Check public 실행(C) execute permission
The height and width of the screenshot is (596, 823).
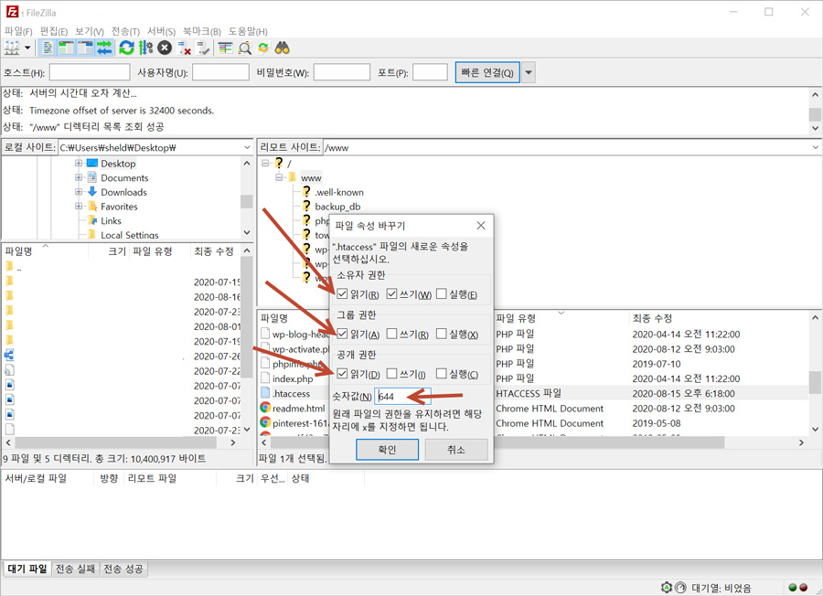[x=442, y=374]
